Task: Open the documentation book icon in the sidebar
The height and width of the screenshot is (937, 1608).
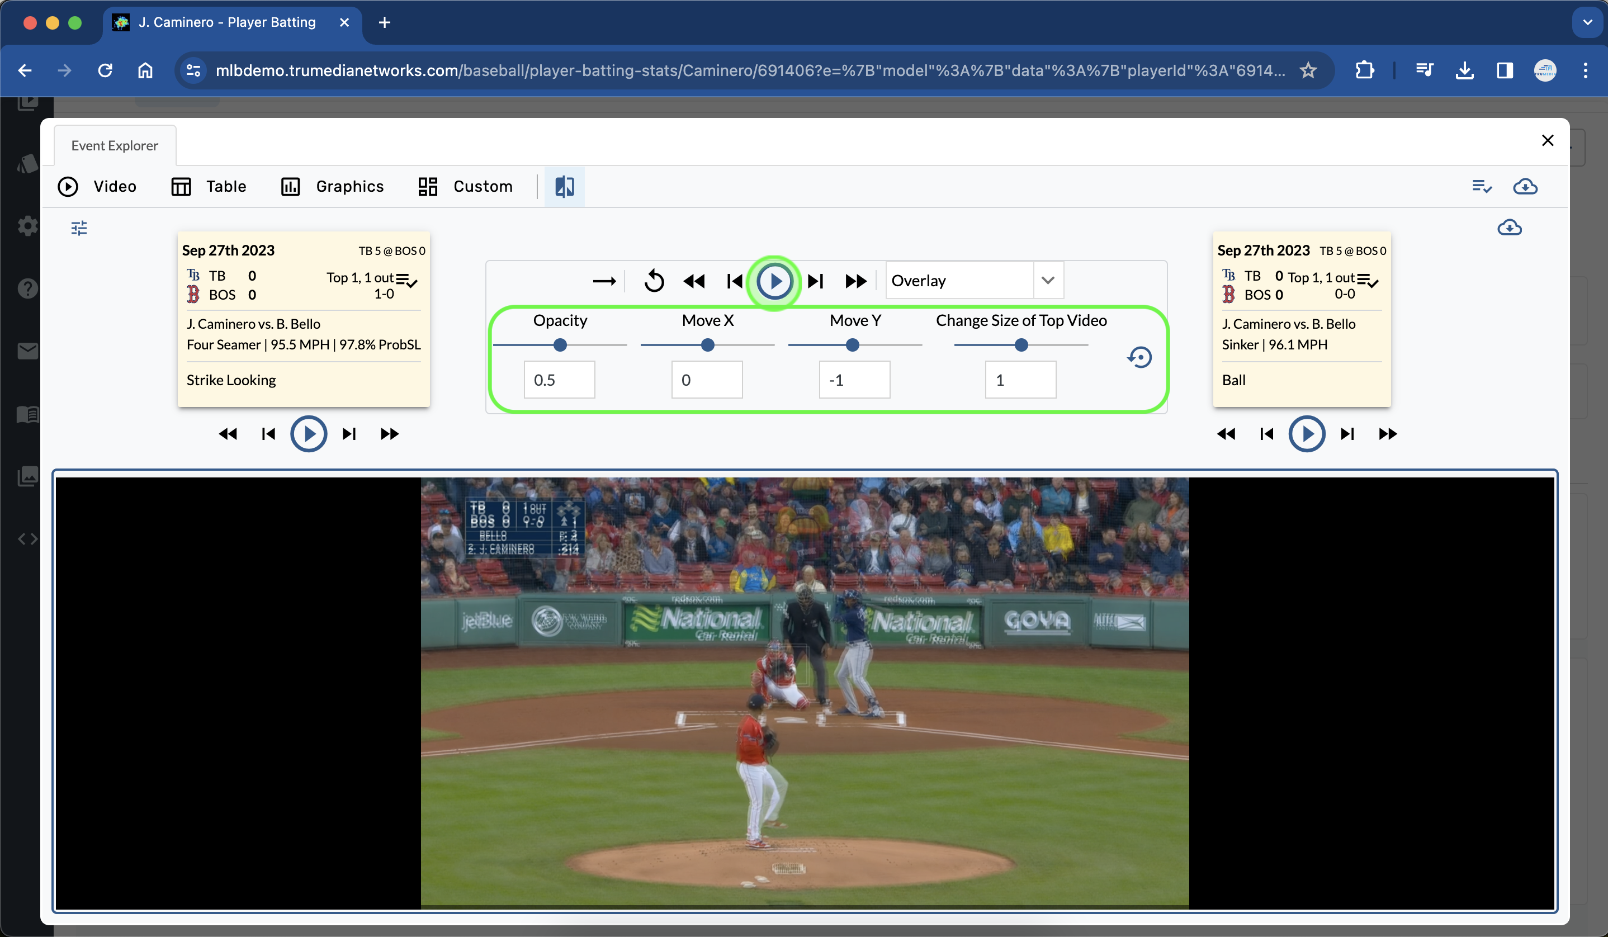Action: pyautogui.click(x=27, y=414)
